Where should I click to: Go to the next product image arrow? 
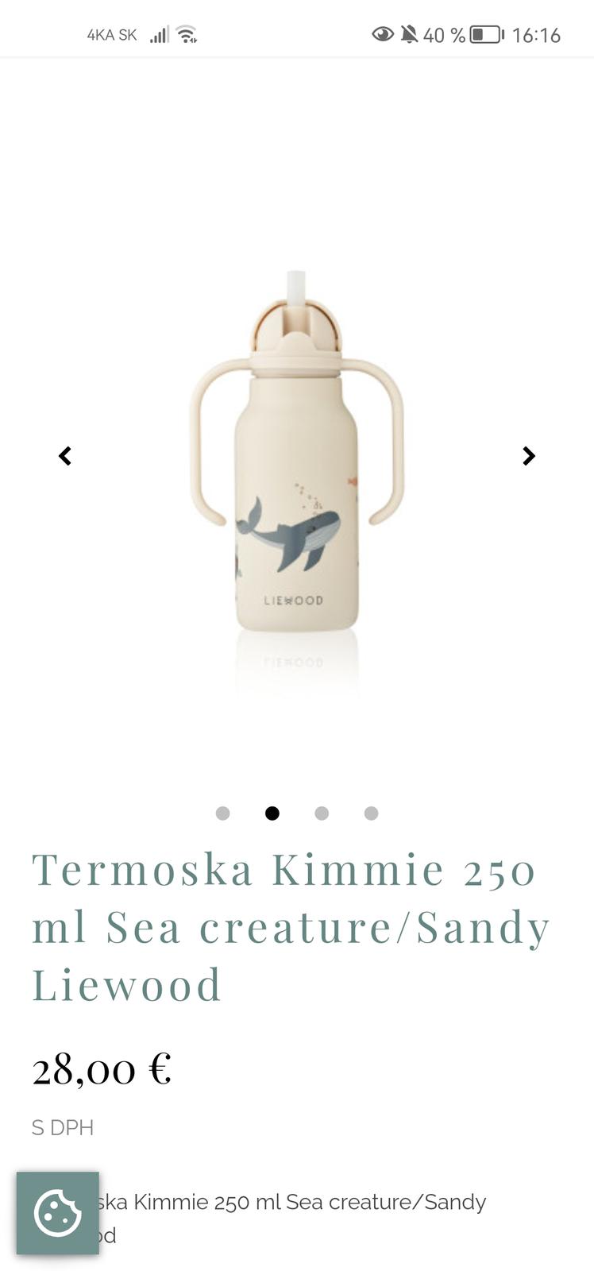click(529, 456)
